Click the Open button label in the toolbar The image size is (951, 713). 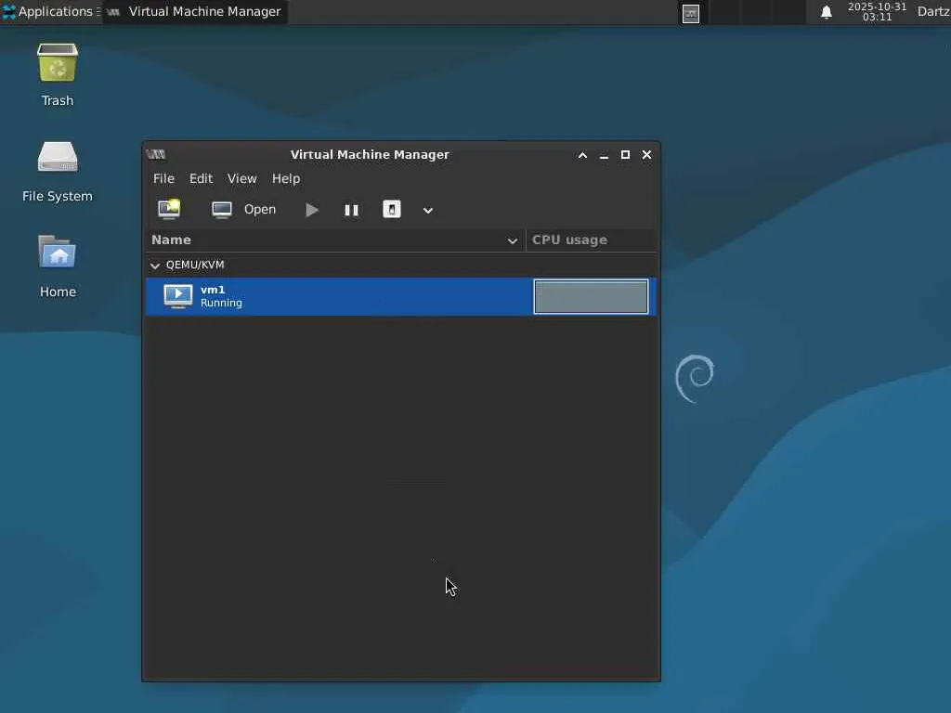[260, 209]
